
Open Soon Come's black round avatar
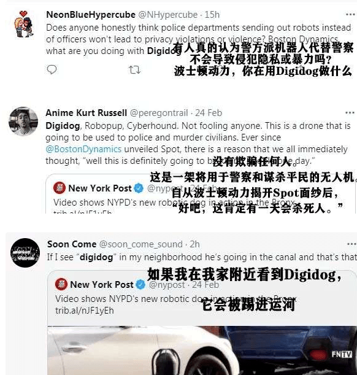point(25,252)
